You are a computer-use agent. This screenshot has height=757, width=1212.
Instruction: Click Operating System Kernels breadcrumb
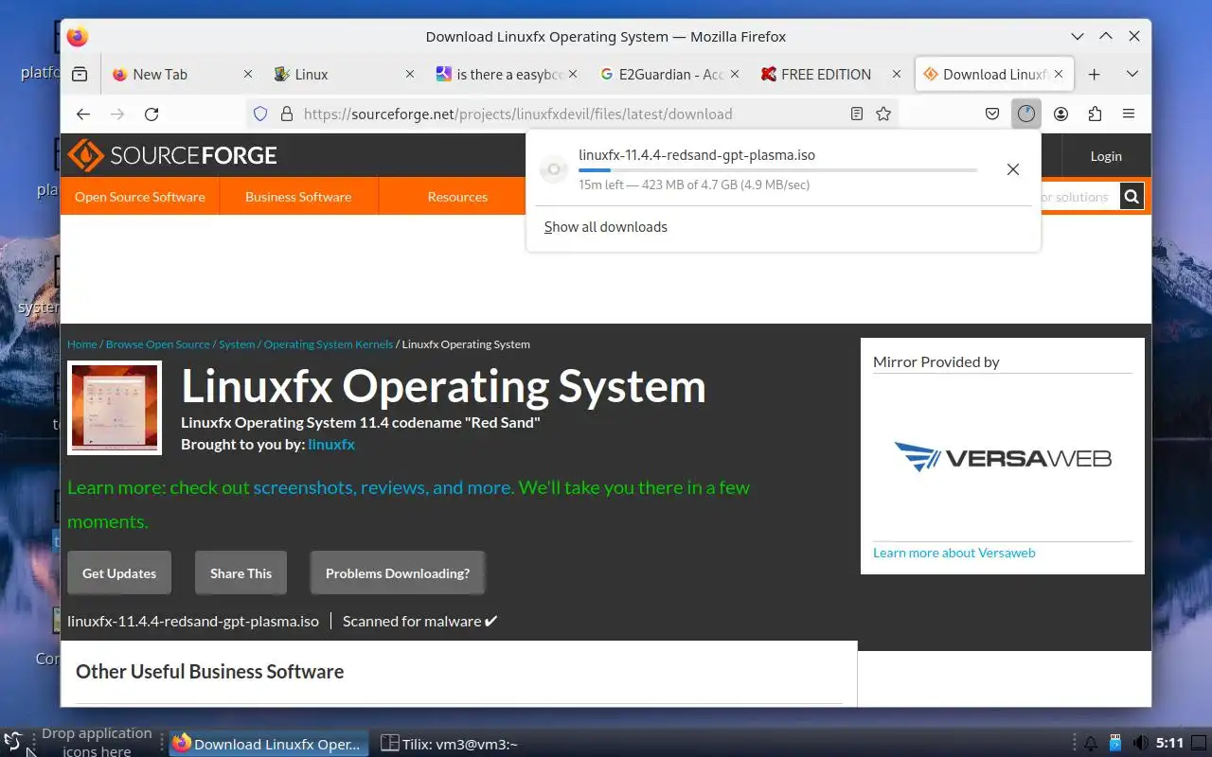coord(329,344)
